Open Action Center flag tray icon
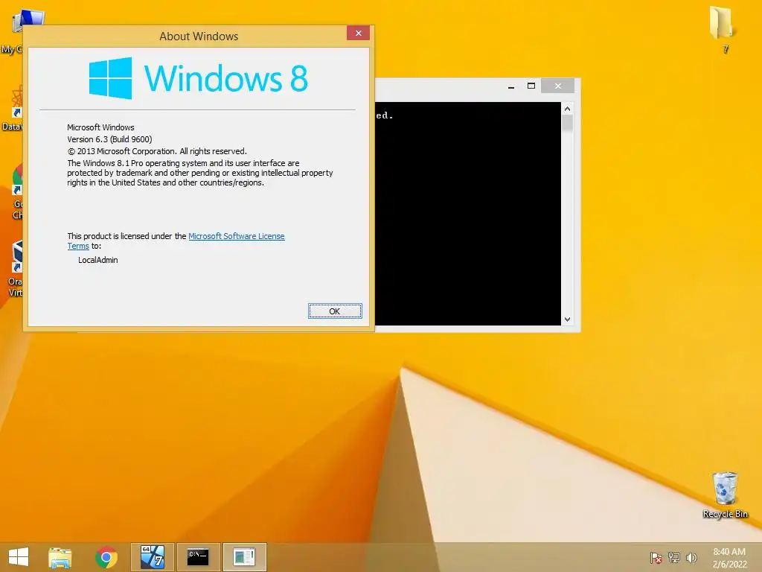The image size is (762, 572). 656,558
